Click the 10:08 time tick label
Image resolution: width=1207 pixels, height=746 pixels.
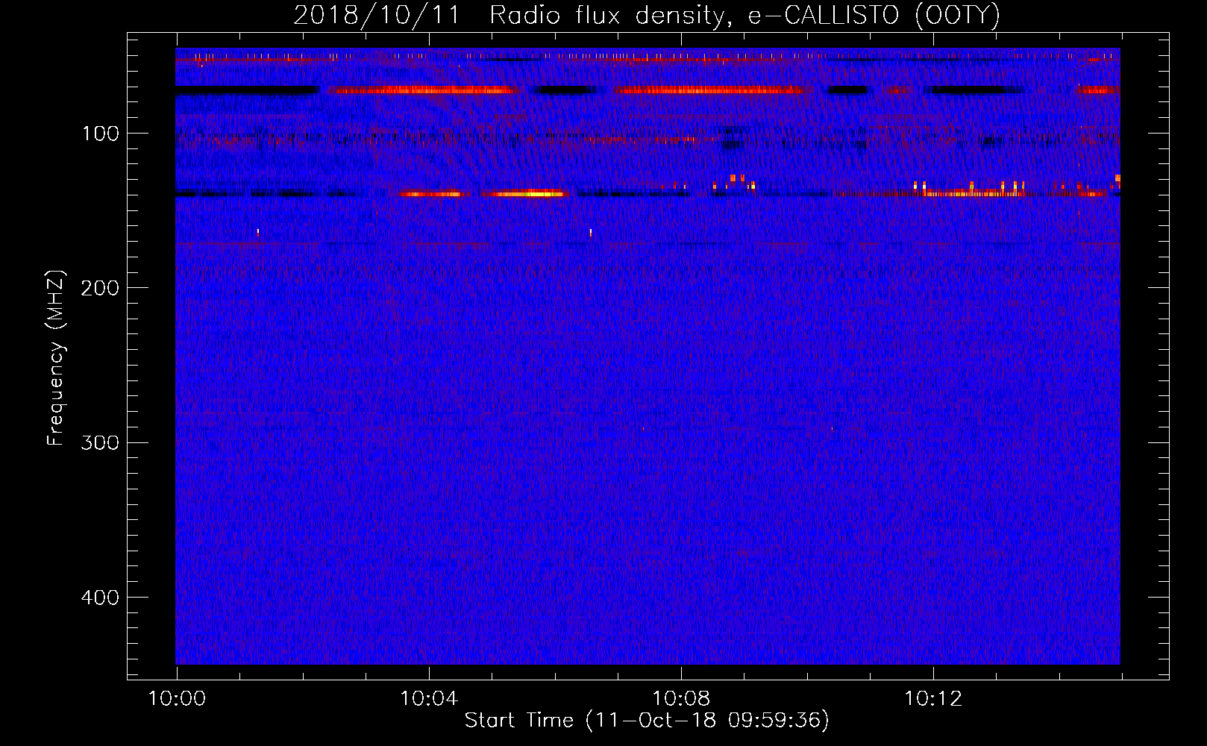coord(681,699)
